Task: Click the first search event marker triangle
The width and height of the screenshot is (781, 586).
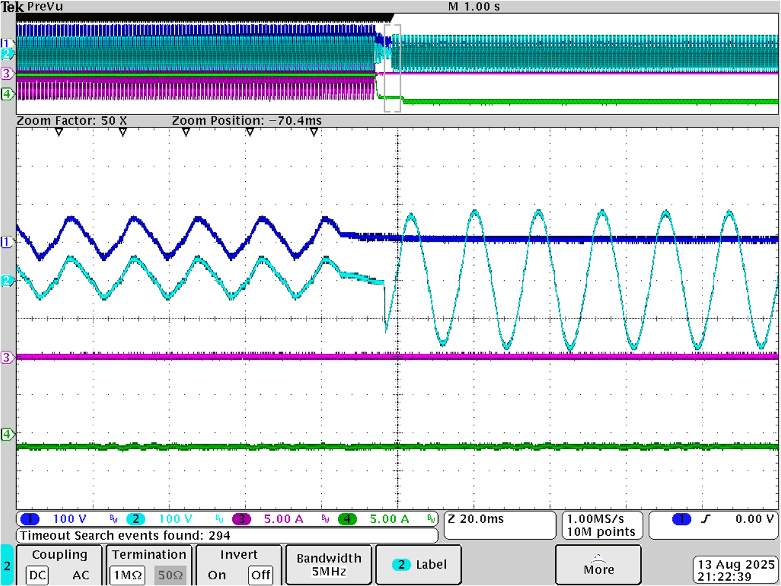Action: click(x=59, y=132)
